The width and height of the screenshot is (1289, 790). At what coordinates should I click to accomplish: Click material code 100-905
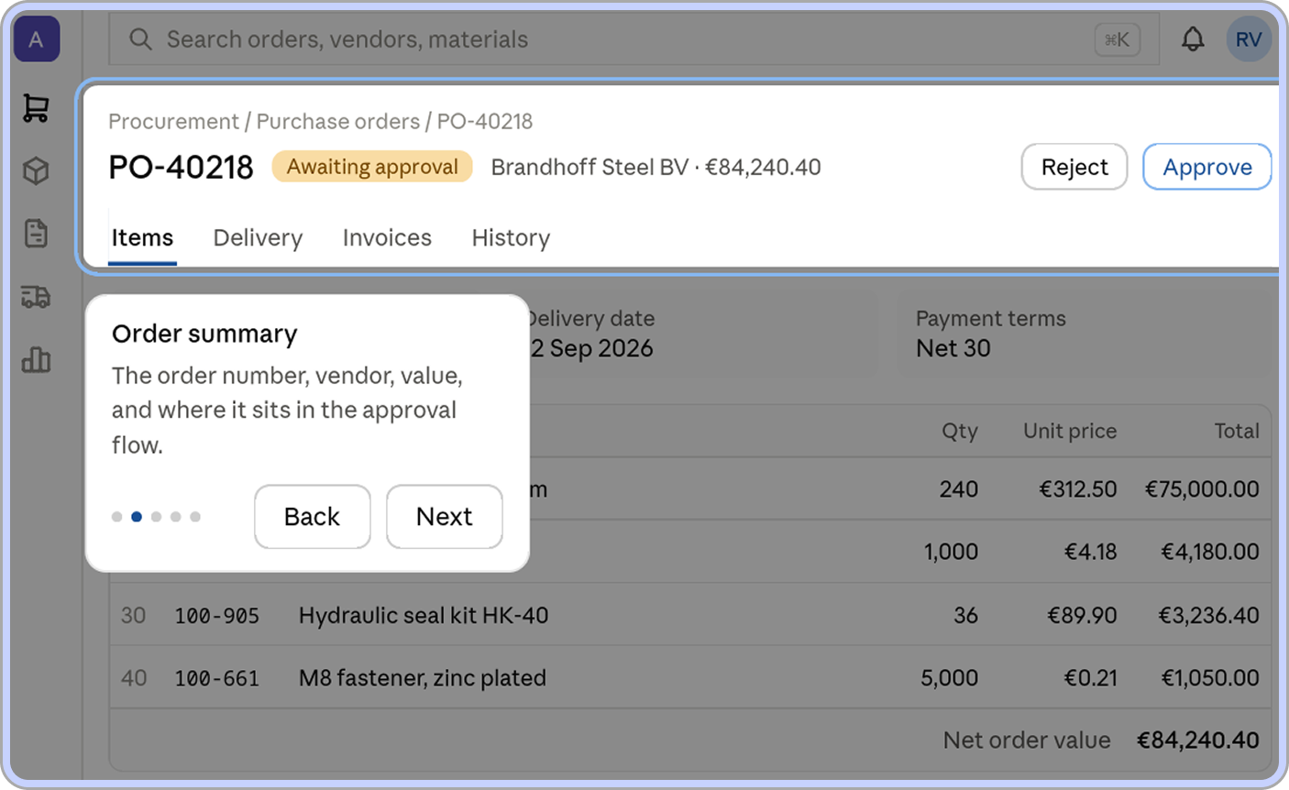tap(217, 616)
